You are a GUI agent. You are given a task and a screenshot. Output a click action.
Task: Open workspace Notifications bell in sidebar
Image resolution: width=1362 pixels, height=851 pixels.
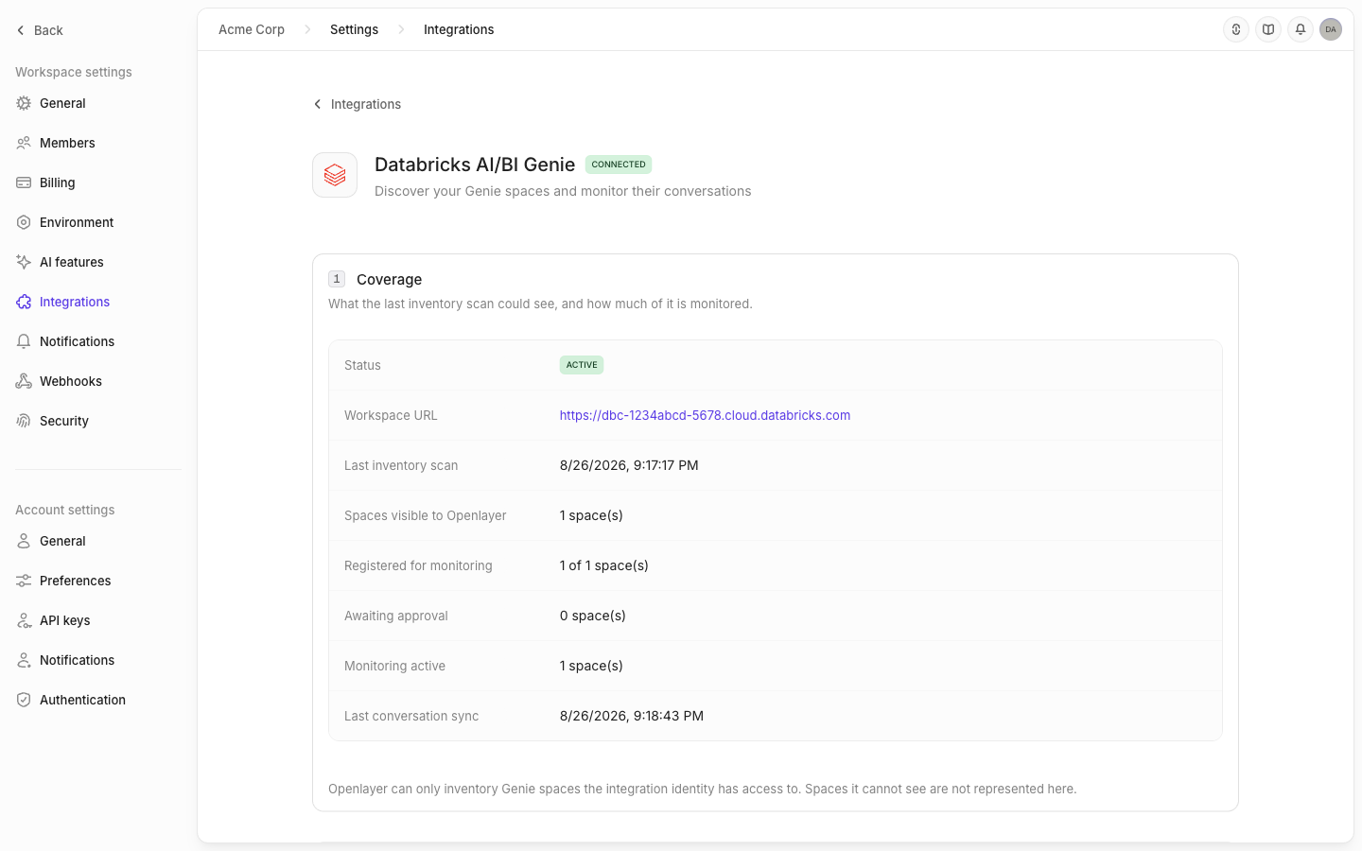point(24,341)
